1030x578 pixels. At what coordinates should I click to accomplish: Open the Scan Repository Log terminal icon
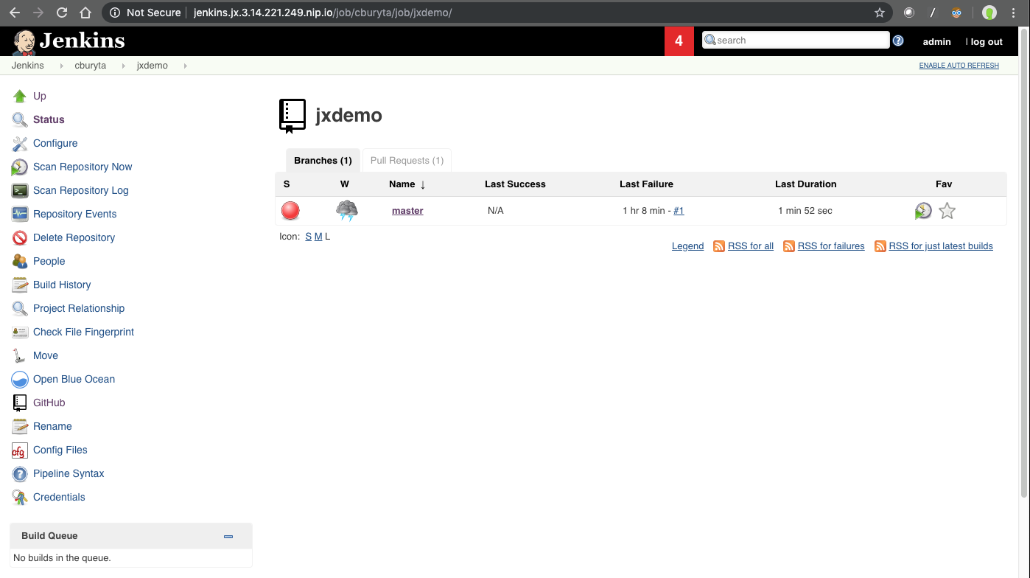(20, 191)
